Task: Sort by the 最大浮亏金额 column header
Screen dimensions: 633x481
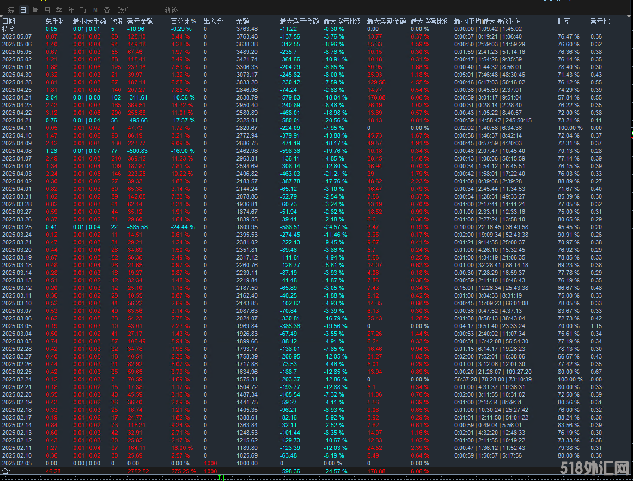Action: pos(299,21)
